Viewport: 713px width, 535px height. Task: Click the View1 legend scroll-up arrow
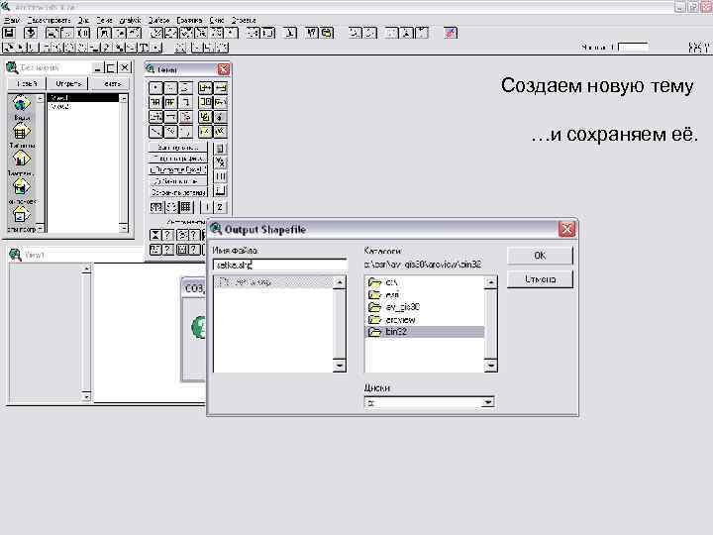86,269
